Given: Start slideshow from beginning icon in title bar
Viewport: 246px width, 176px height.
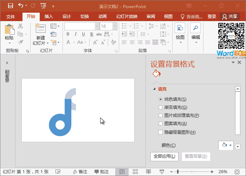Looking at the screenshot, I should [43, 6].
